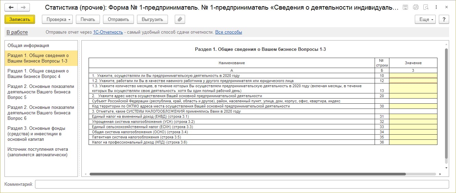Click value cell for row 20 address
Screen dimensions: 456x193
[413, 96]
